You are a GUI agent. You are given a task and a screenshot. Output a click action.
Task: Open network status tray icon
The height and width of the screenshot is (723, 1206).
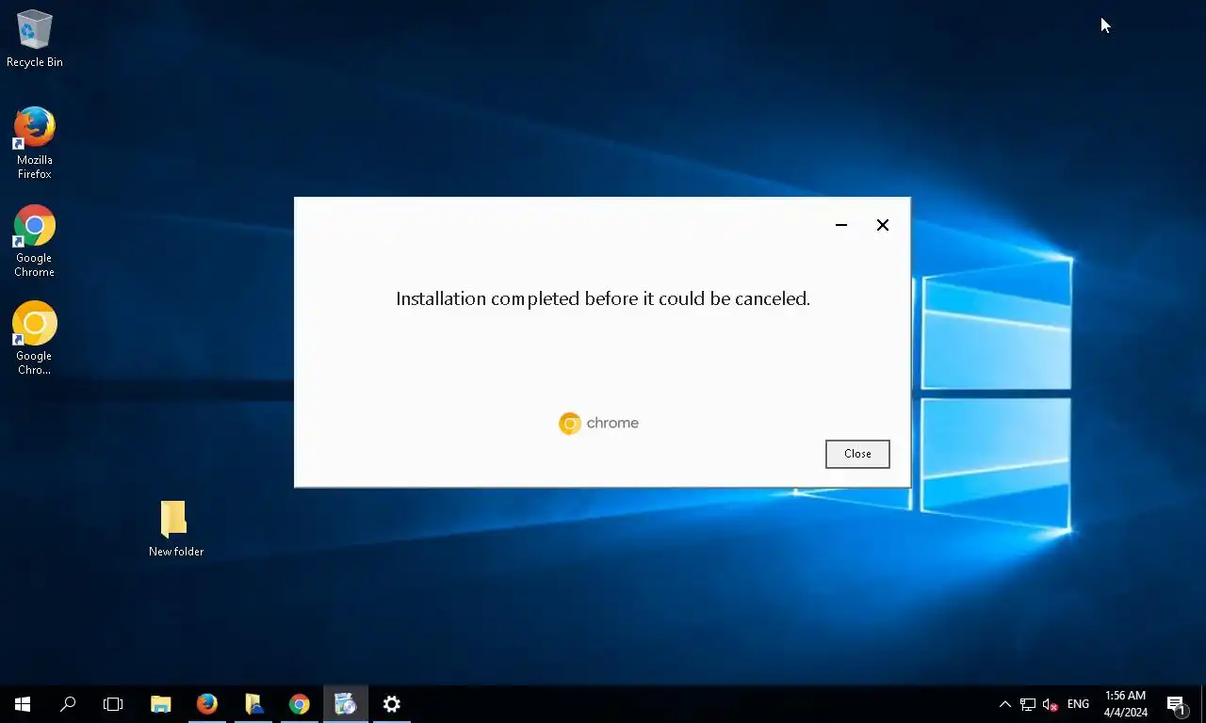point(1028,704)
